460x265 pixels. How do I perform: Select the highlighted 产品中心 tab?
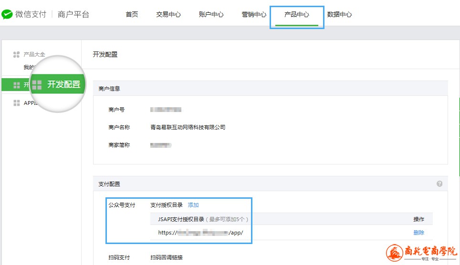[297, 14]
